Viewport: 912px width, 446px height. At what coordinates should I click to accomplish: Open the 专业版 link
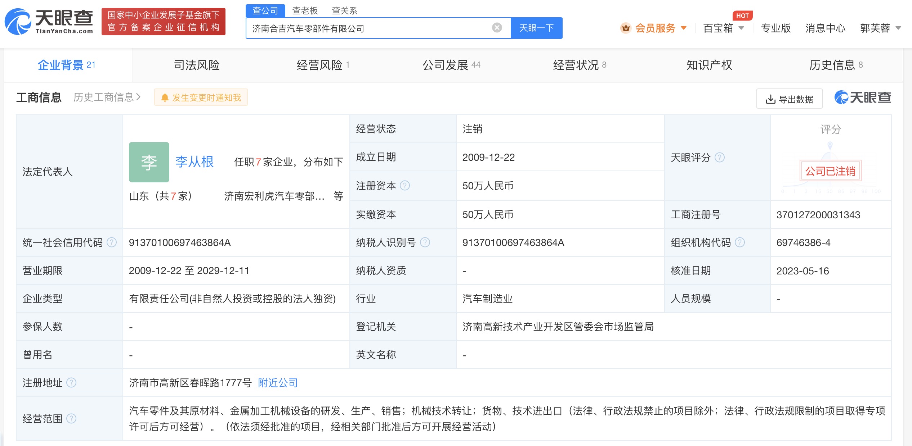coord(775,28)
